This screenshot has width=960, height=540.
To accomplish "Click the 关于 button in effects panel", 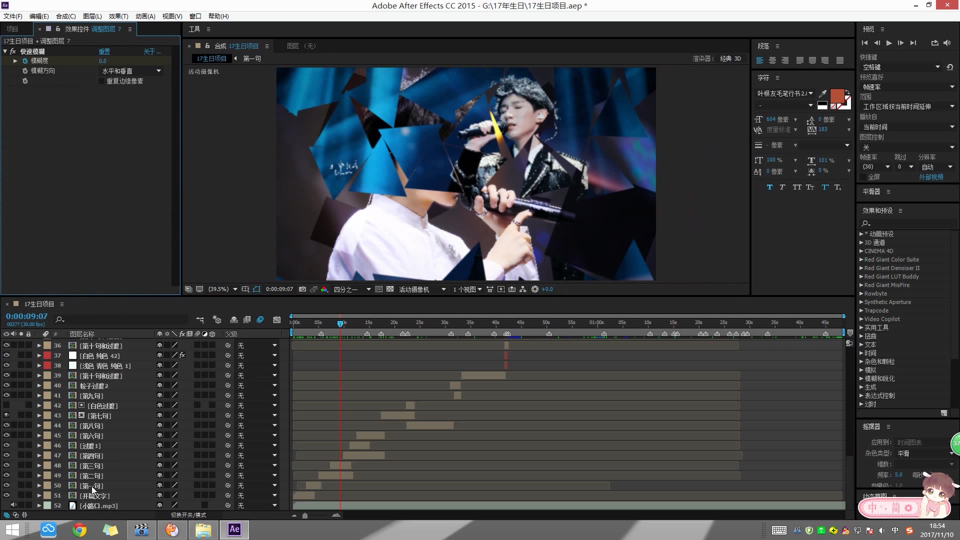I will (x=149, y=51).
